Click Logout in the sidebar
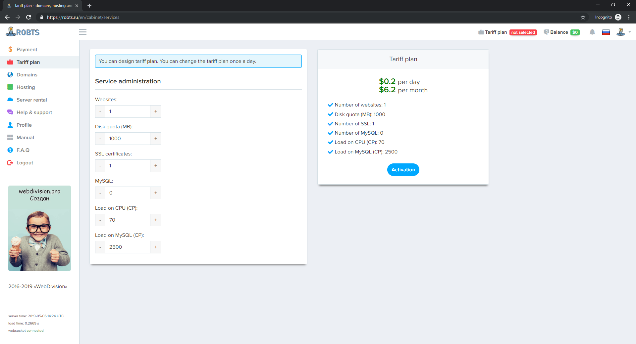The width and height of the screenshot is (636, 344). coord(25,163)
